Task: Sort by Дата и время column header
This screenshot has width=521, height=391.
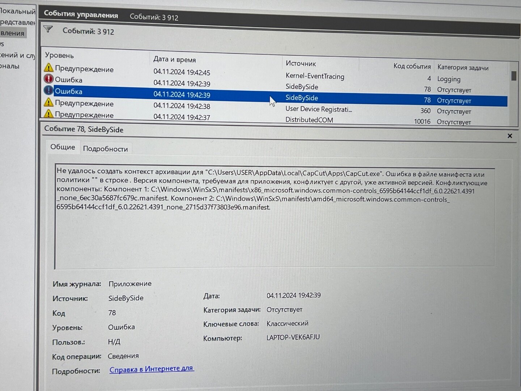Action: tap(174, 59)
